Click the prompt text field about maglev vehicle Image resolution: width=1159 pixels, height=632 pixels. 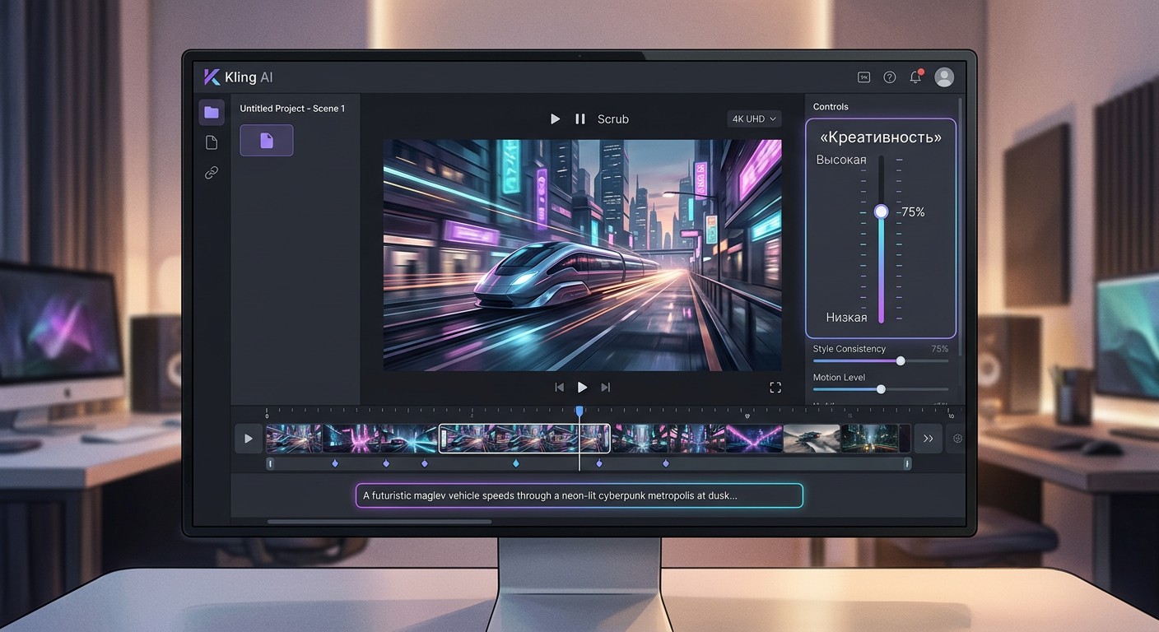[x=579, y=495]
